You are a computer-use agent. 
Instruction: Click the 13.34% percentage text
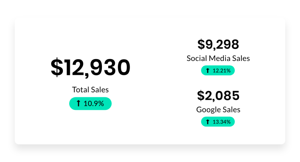221,122
